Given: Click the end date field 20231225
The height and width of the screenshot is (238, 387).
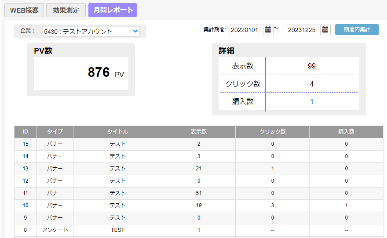Looking at the screenshot, I should [303, 30].
